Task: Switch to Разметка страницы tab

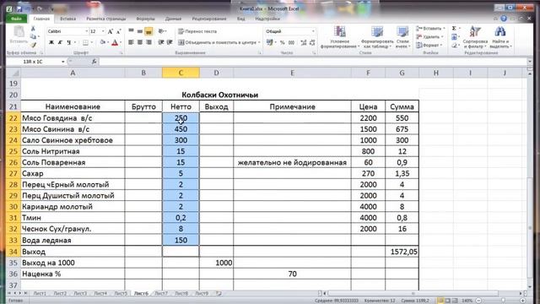Action: pyautogui.click(x=106, y=19)
